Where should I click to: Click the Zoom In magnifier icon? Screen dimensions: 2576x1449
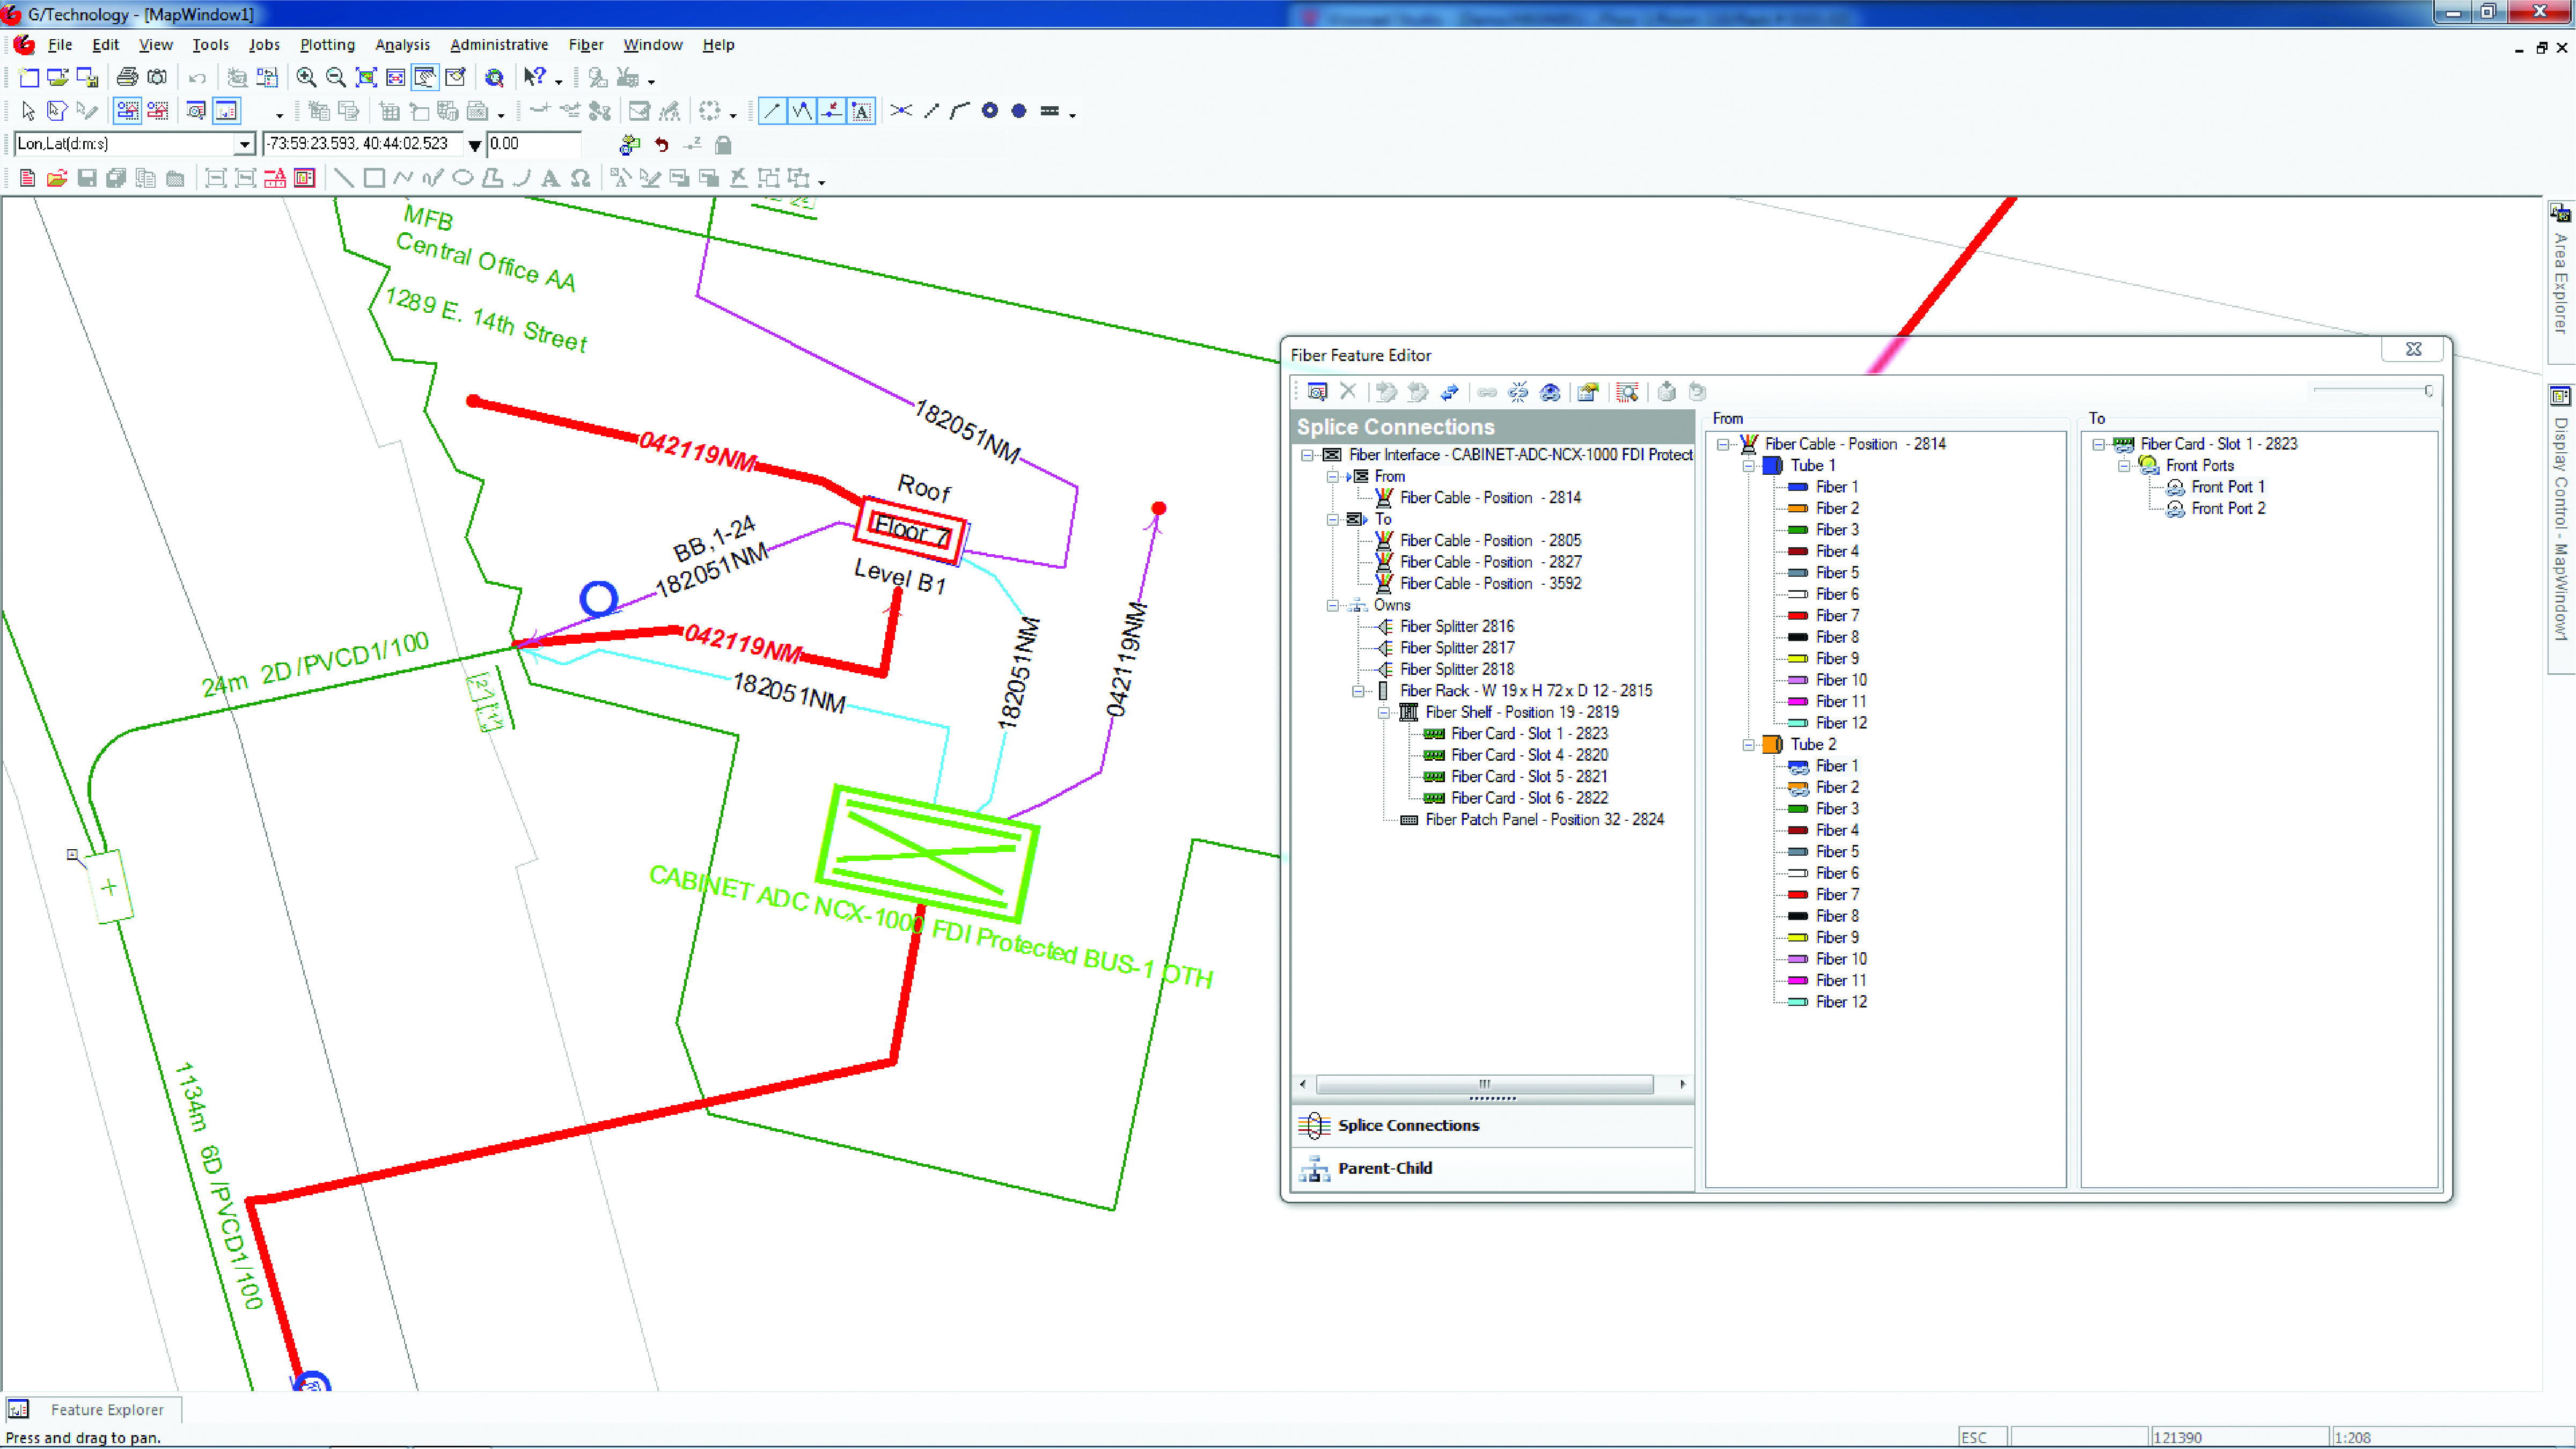[306, 78]
